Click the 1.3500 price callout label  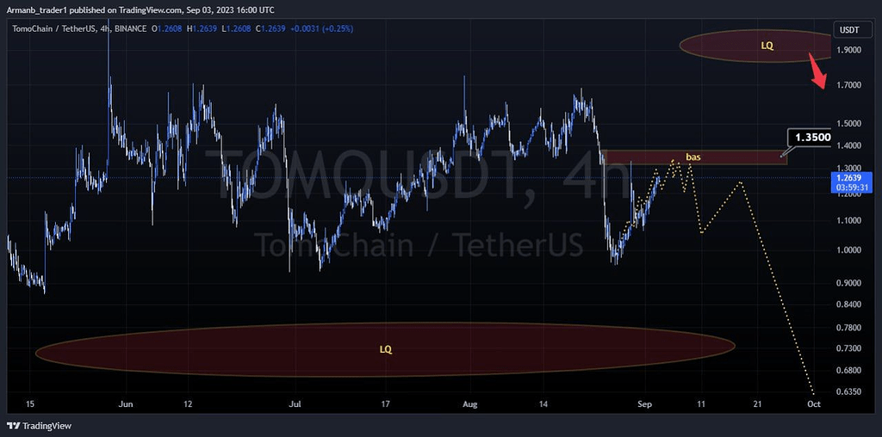812,138
